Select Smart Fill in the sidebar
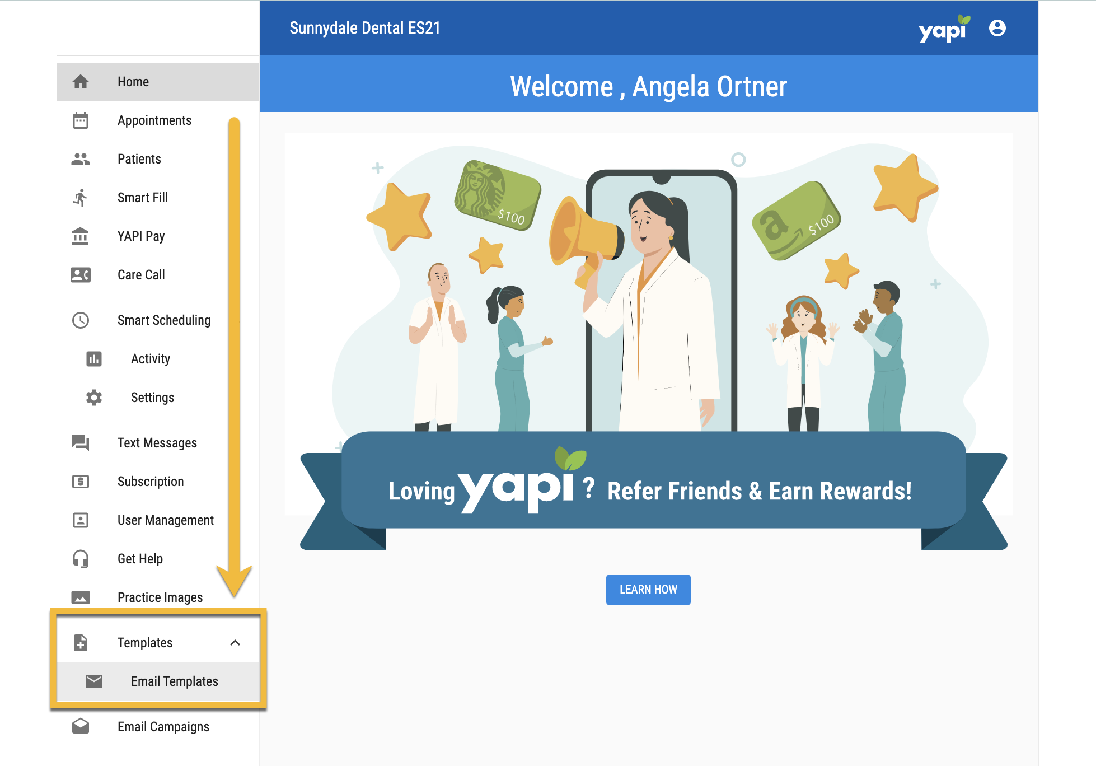The image size is (1096, 766). pos(158,198)
